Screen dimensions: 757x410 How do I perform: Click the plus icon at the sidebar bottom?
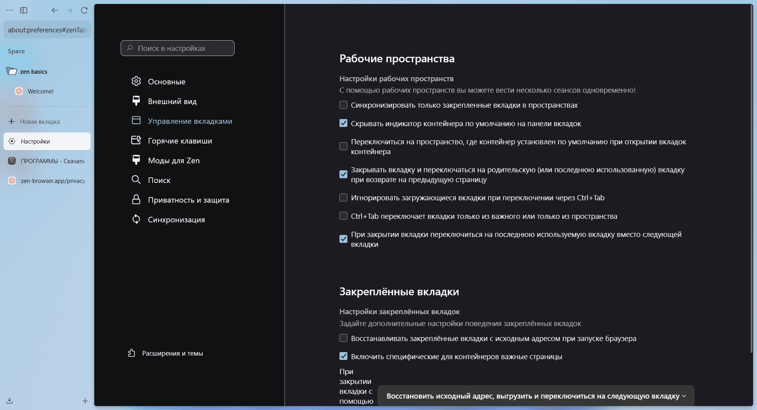(x=85, y=401)
